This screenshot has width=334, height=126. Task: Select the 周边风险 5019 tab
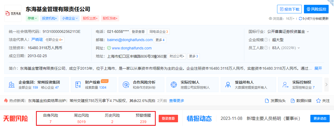(x=81, y=119)
